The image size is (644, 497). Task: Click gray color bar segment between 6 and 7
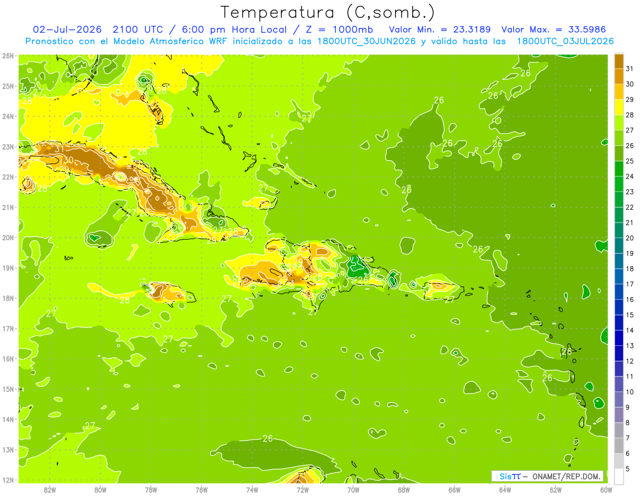(x=619, y=446)
